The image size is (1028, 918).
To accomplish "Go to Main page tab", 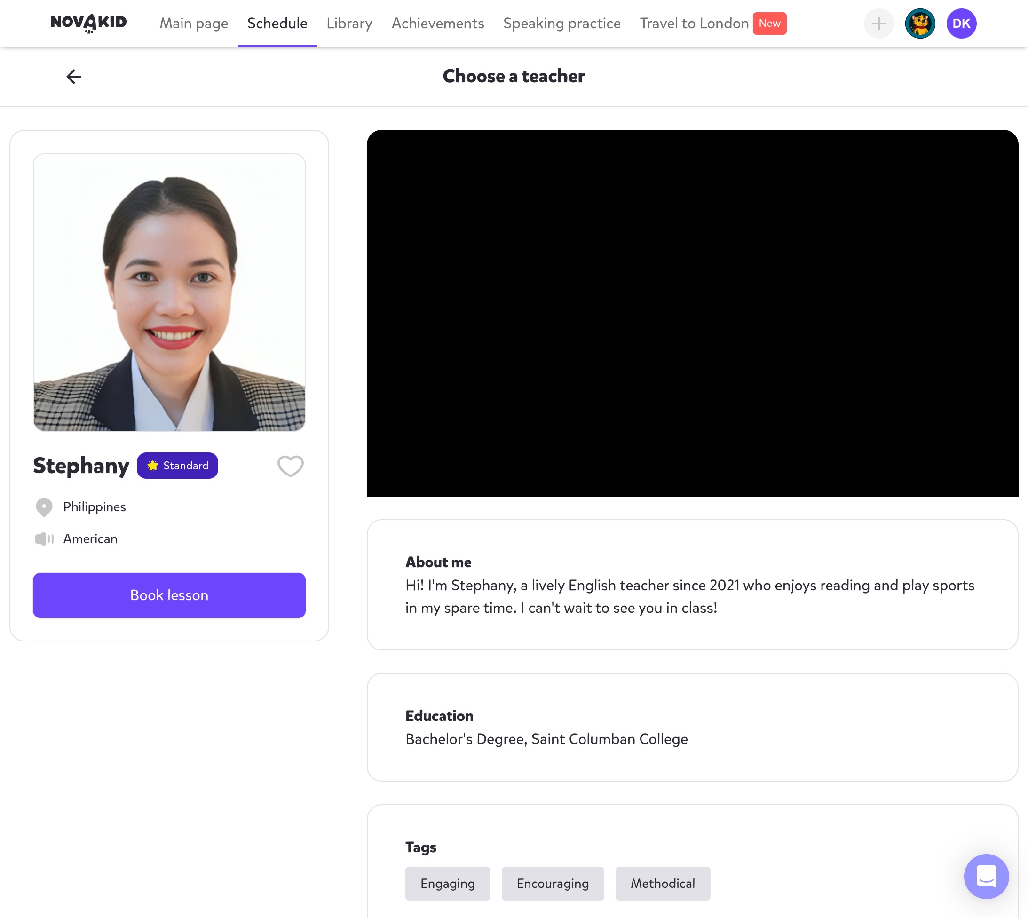I will [194, 24].
